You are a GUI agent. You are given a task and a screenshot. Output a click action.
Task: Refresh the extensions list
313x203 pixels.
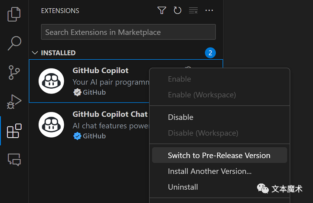coord(177,10)
